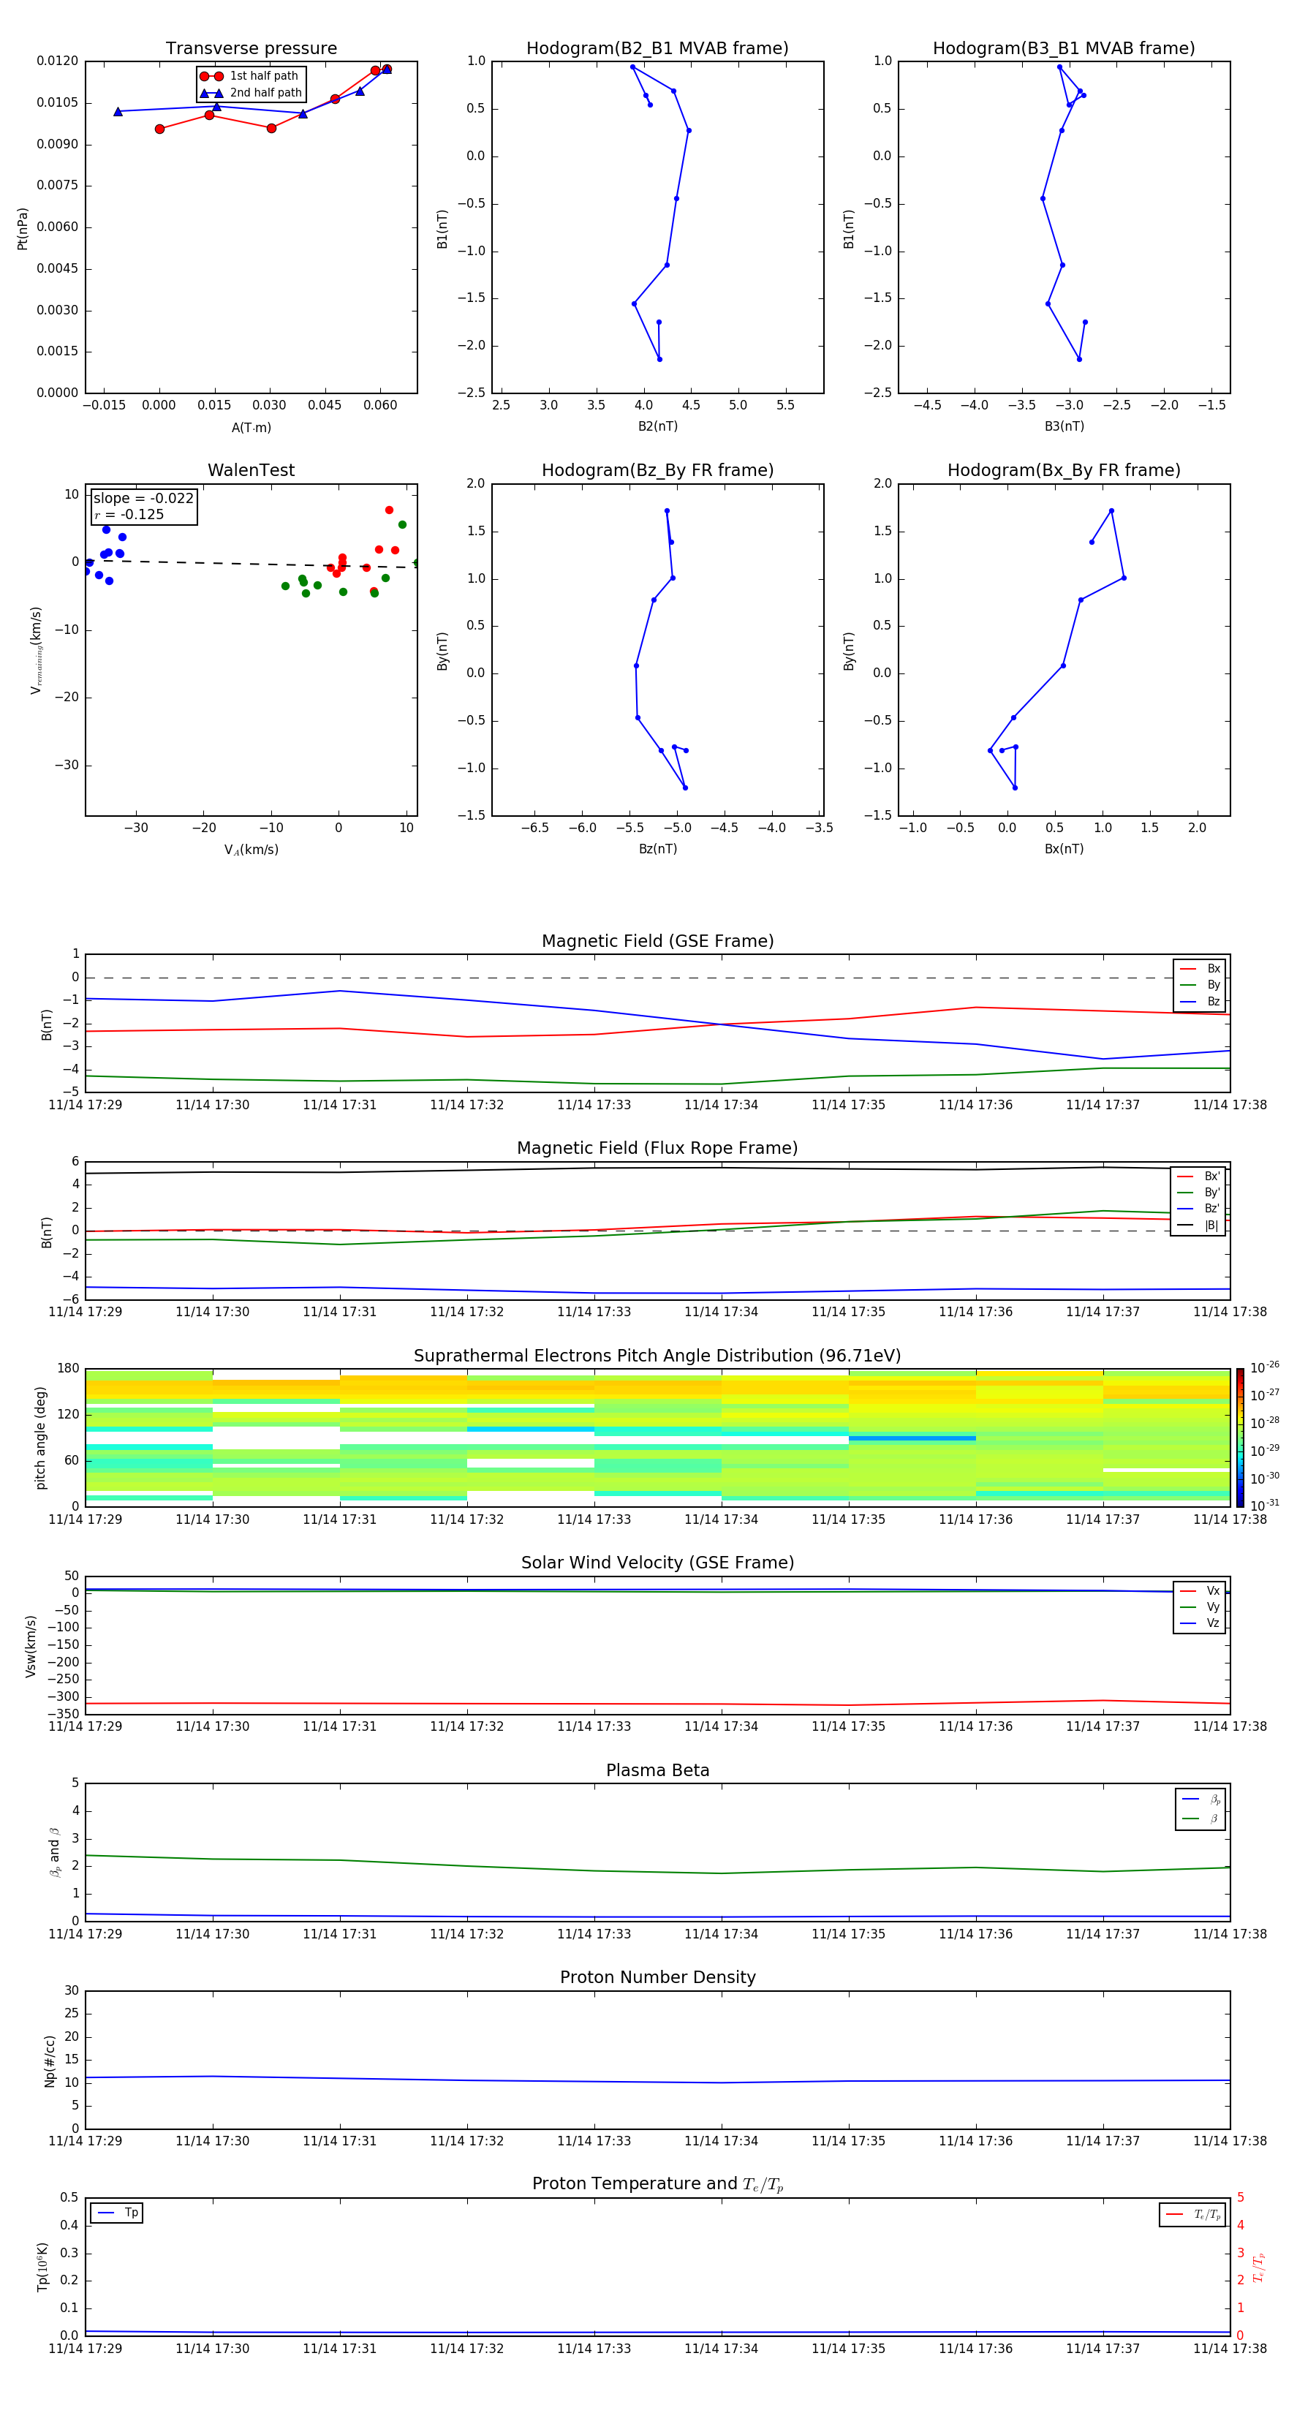Click the "Plasma Beta" plot title

pos(657,1770)
